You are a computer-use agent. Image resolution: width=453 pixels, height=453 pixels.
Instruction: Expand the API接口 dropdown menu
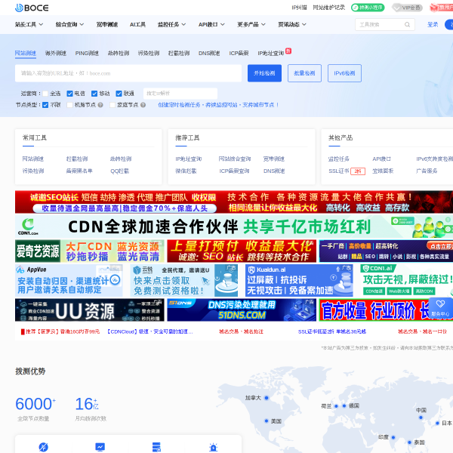coord(211,25)
